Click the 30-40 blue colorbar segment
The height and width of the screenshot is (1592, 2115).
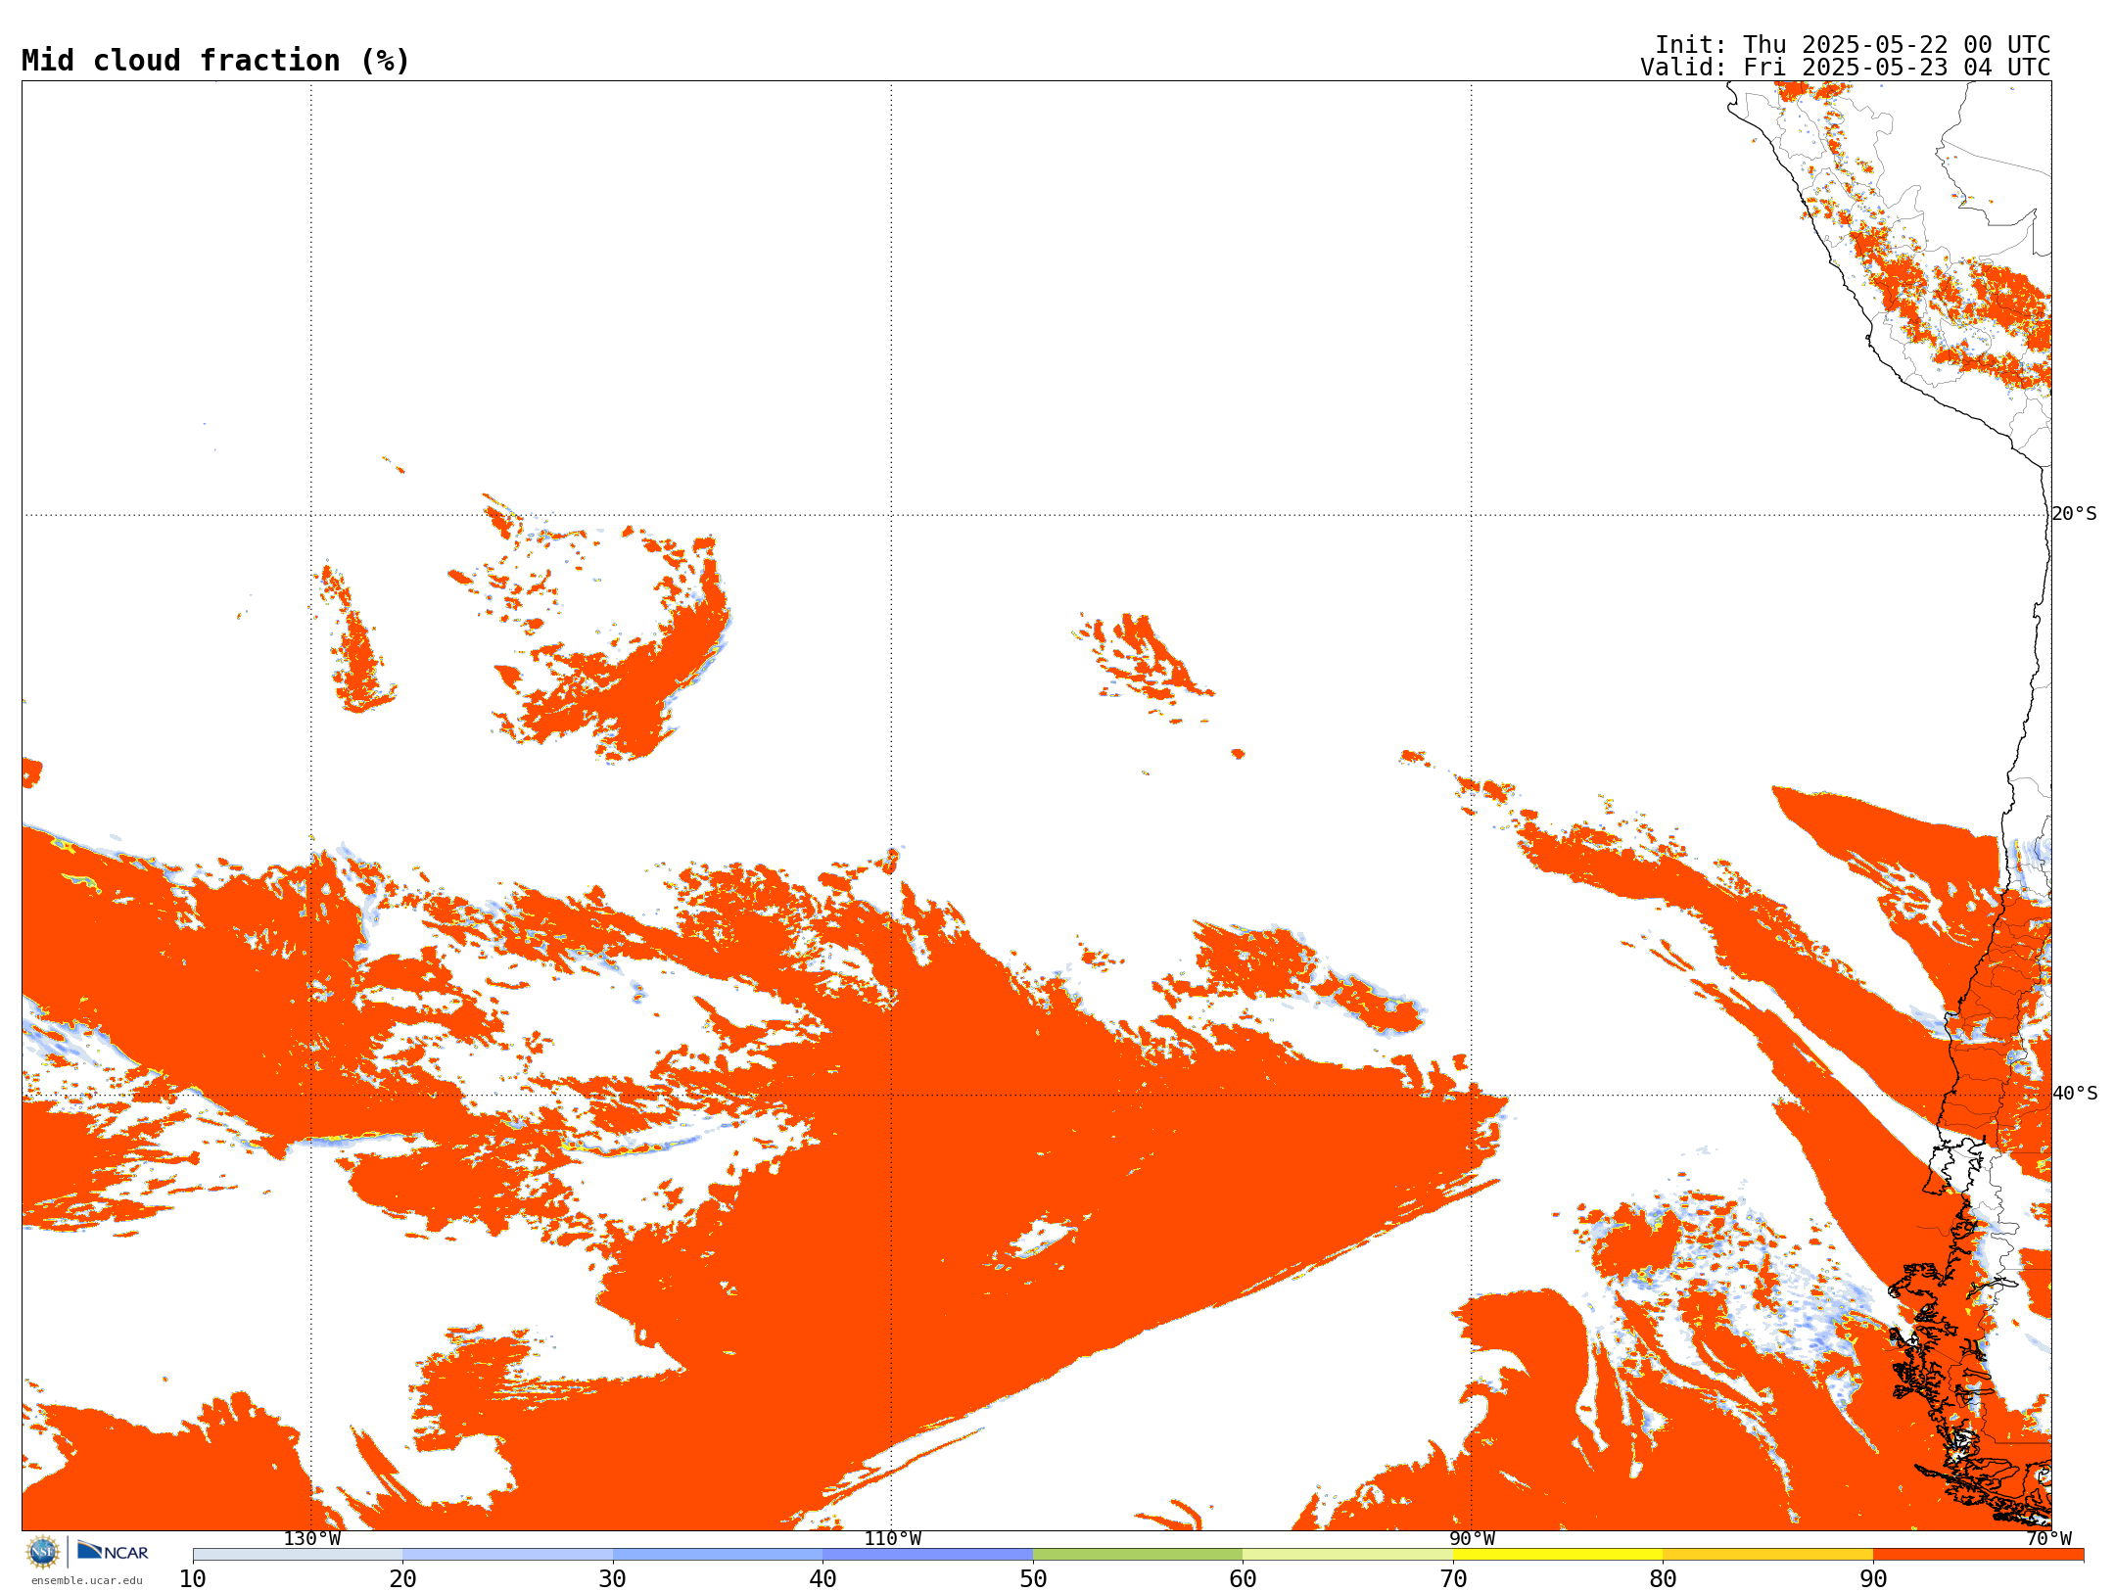(x=718, y=1555)
